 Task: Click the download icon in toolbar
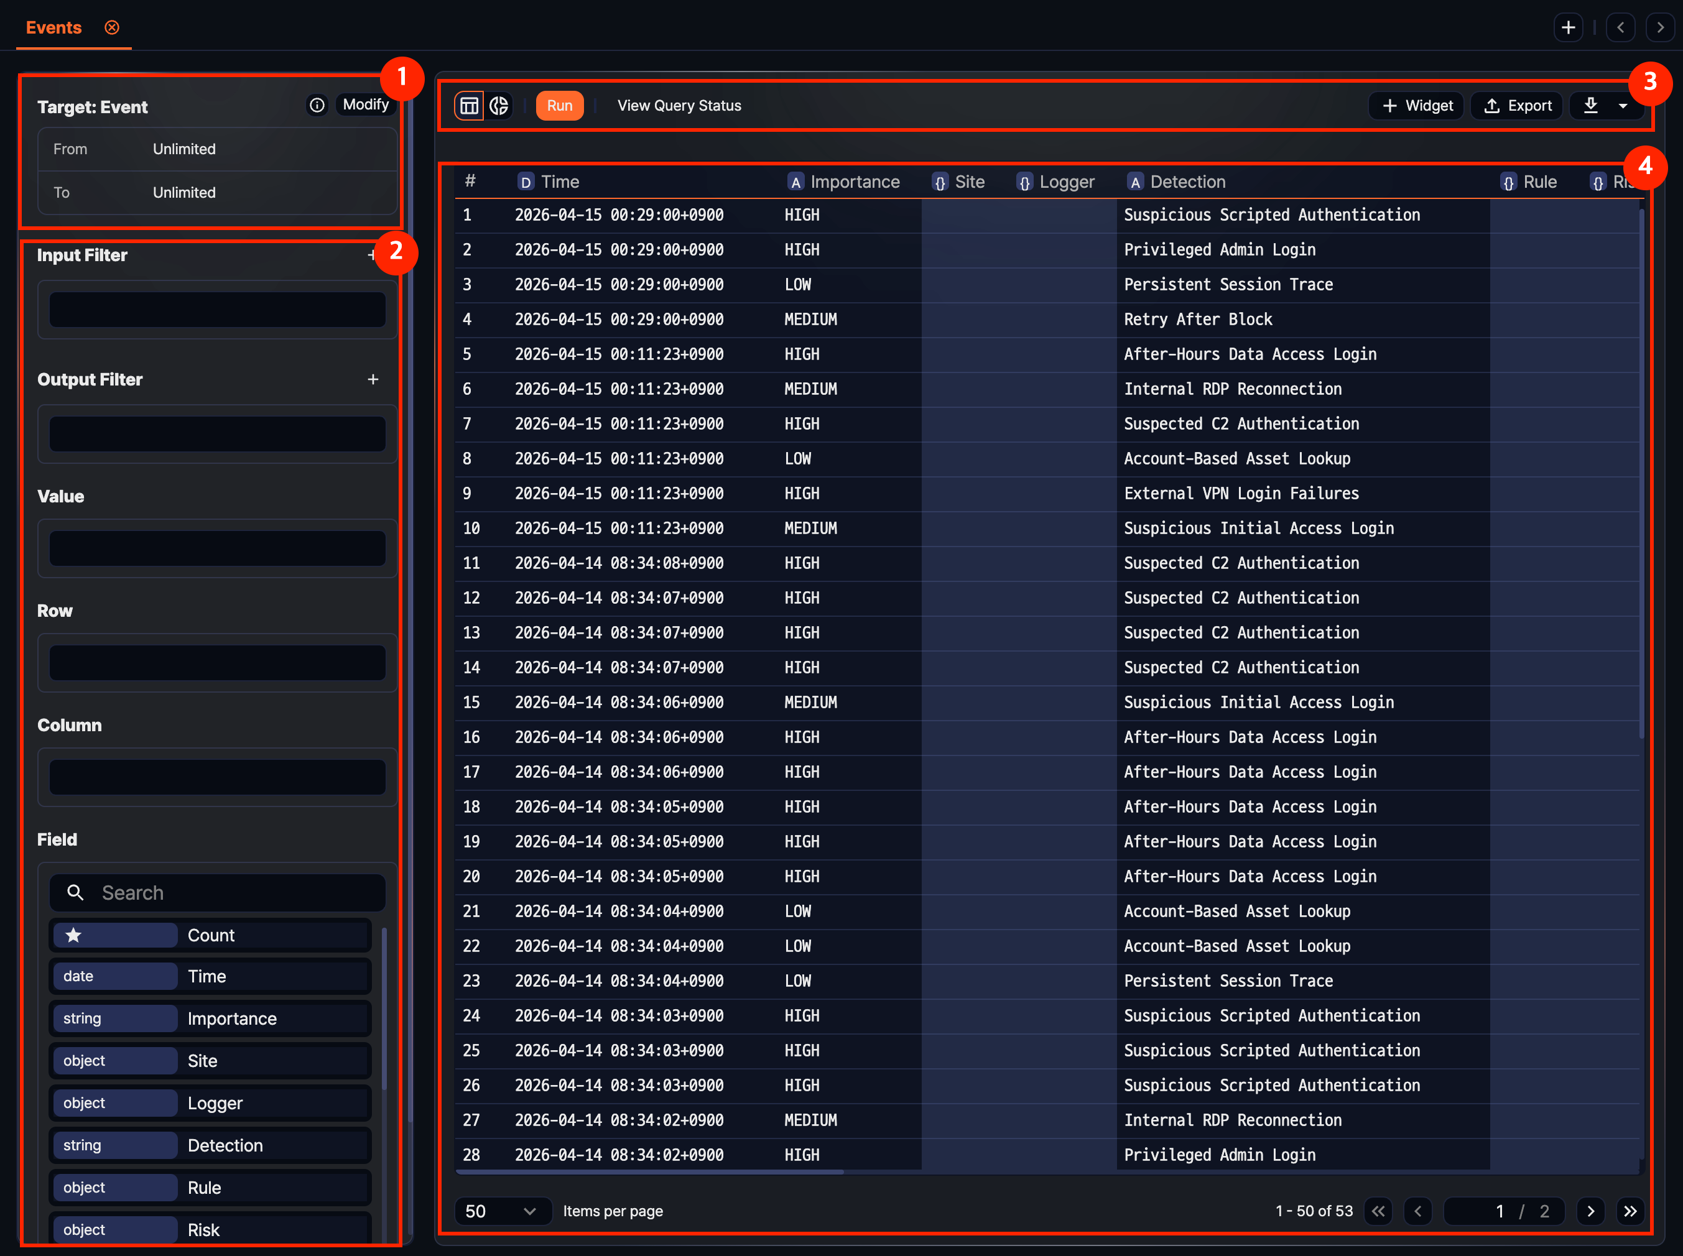point(1590,106)
